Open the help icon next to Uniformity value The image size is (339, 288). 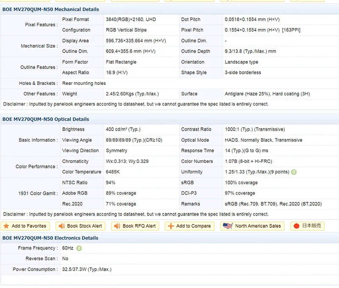pyautogui.click(x=294, y=172)
